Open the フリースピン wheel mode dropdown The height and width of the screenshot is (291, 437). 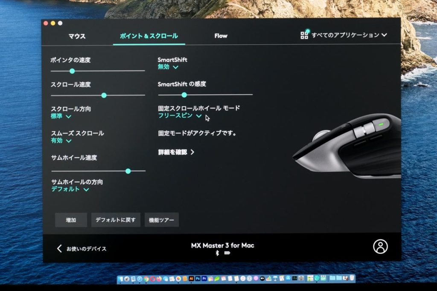pos(180,115)
